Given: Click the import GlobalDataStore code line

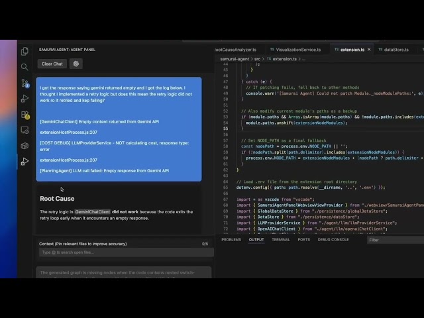Looking at the screenshot, I should pyautogui.click(x=312, y=211).
